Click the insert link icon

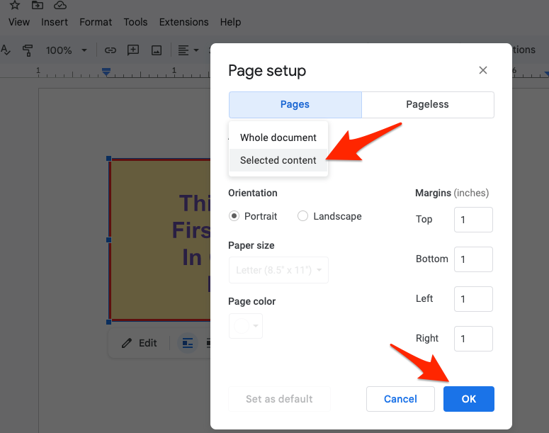click(110, 50)
